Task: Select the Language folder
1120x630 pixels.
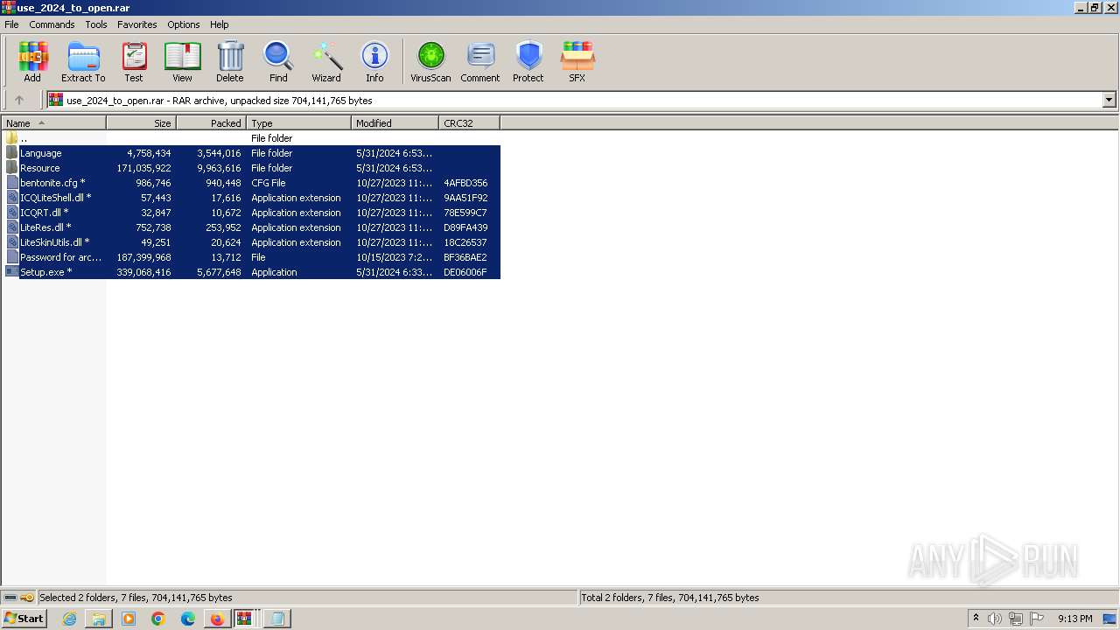Action: point(251,153)
